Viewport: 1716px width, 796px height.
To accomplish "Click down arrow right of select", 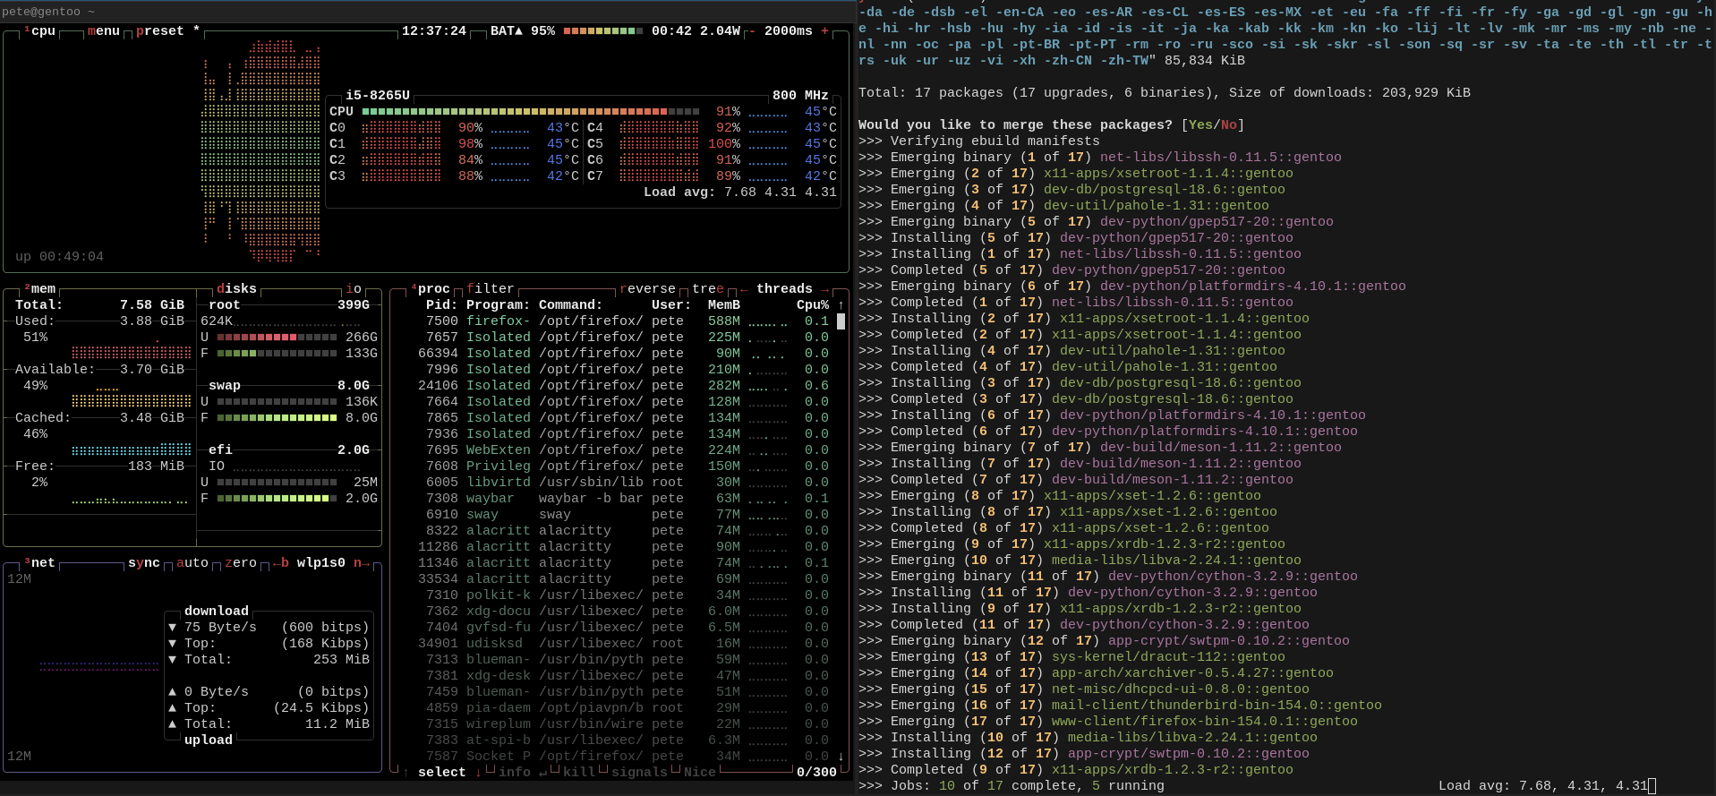I will point(478,773).
